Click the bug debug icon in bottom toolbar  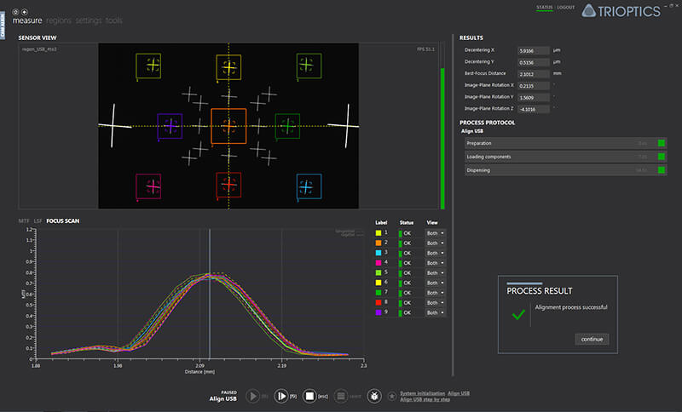(373, 396)
